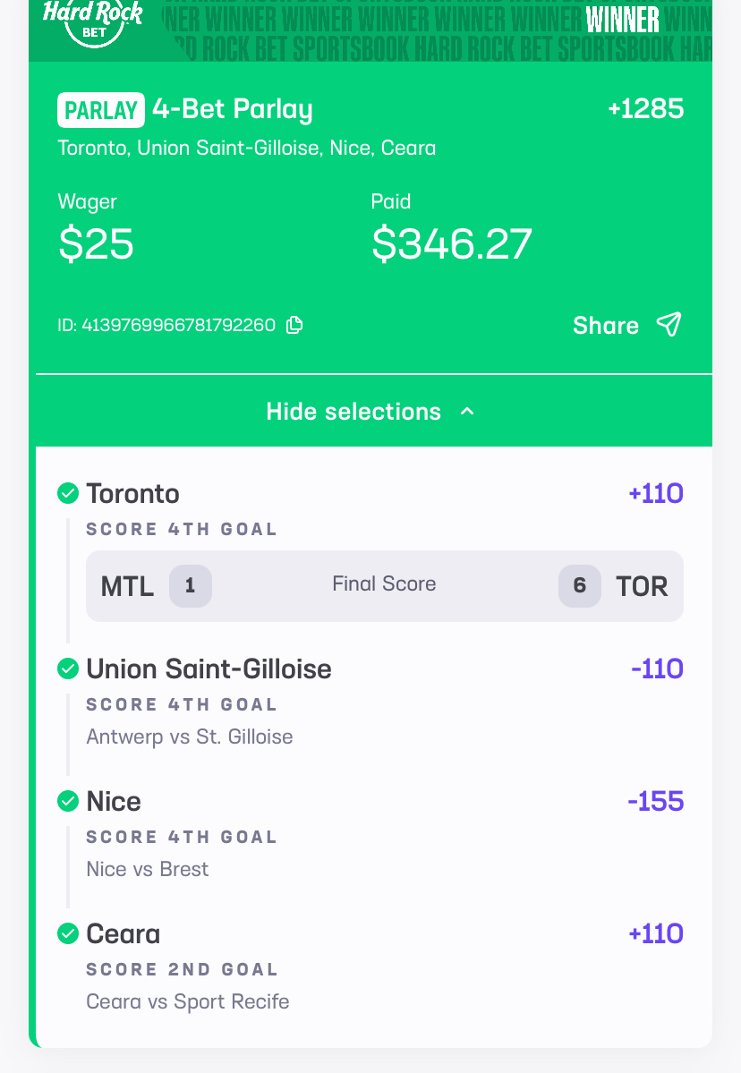Click Hide selections text
This screenshot has height=1073, width=741.
(x=353, y=412)
